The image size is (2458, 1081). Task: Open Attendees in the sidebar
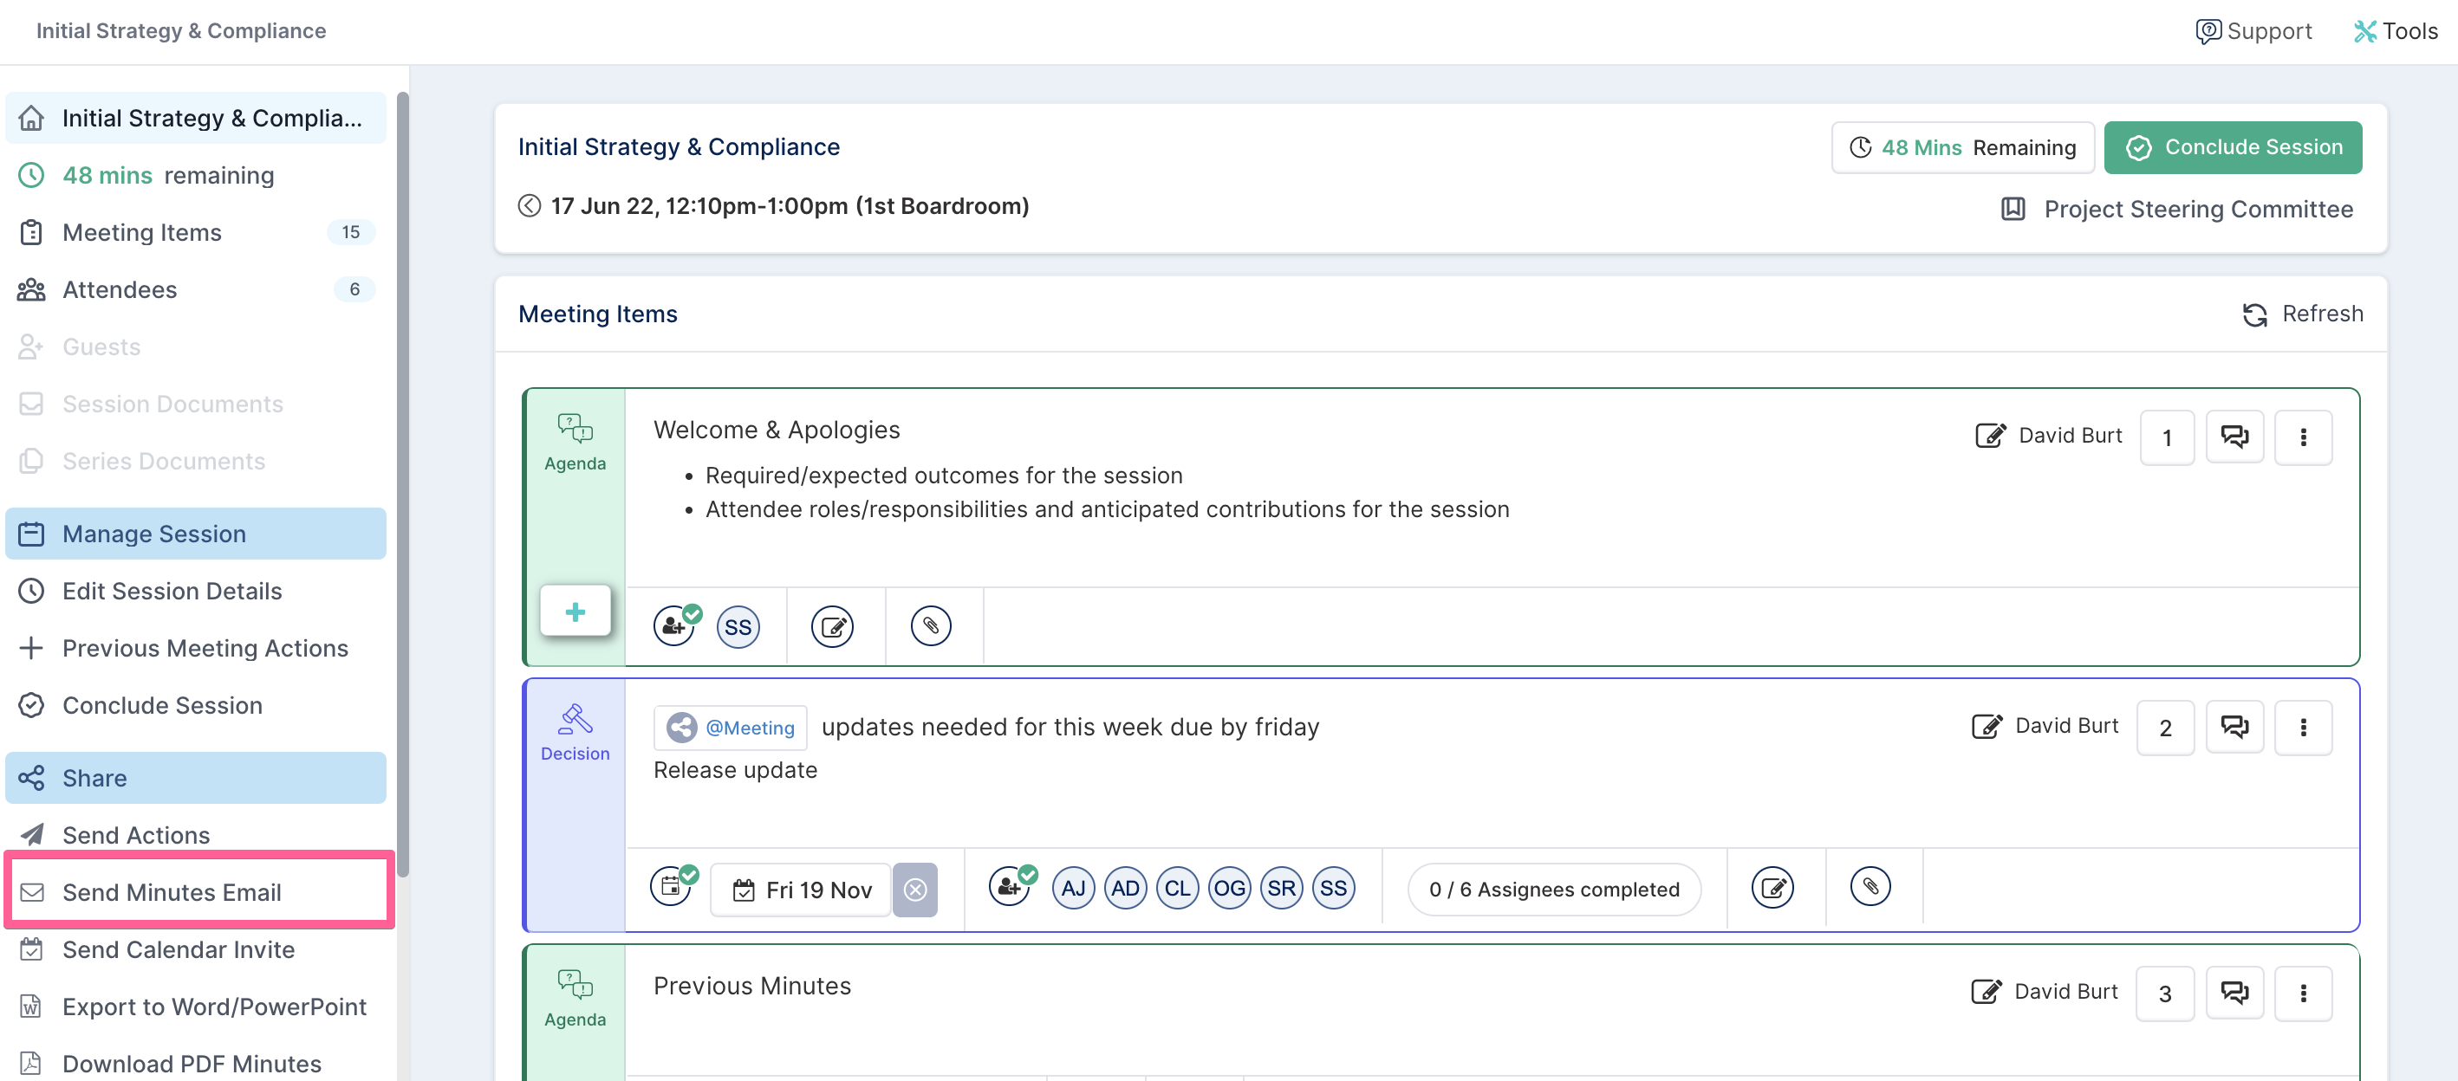196,288
